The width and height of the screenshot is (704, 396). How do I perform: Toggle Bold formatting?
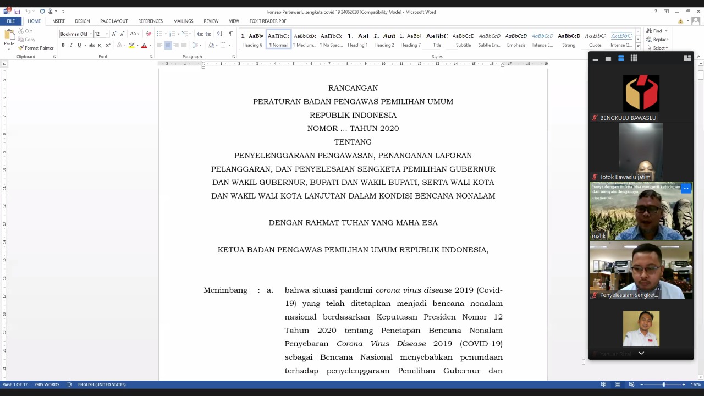point(63,45)
